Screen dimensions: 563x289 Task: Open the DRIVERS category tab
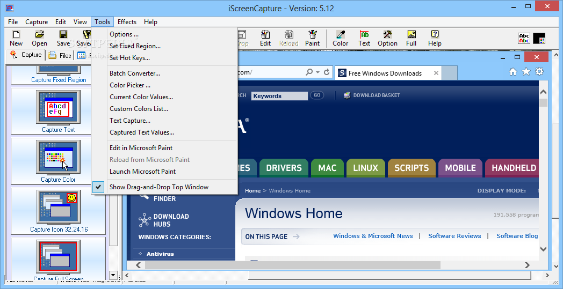284,168
